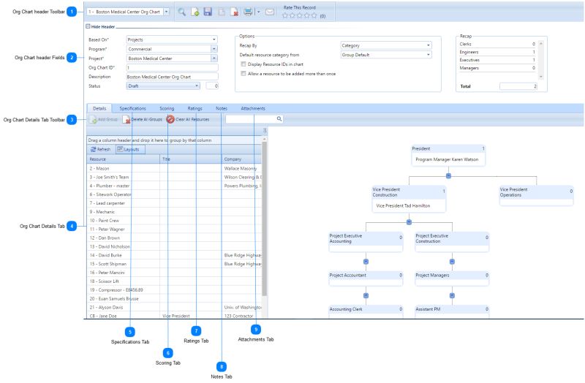Open the Status dropdown showing Draft
The height and width of the screenshot is (383, 585).
(163, 86)
